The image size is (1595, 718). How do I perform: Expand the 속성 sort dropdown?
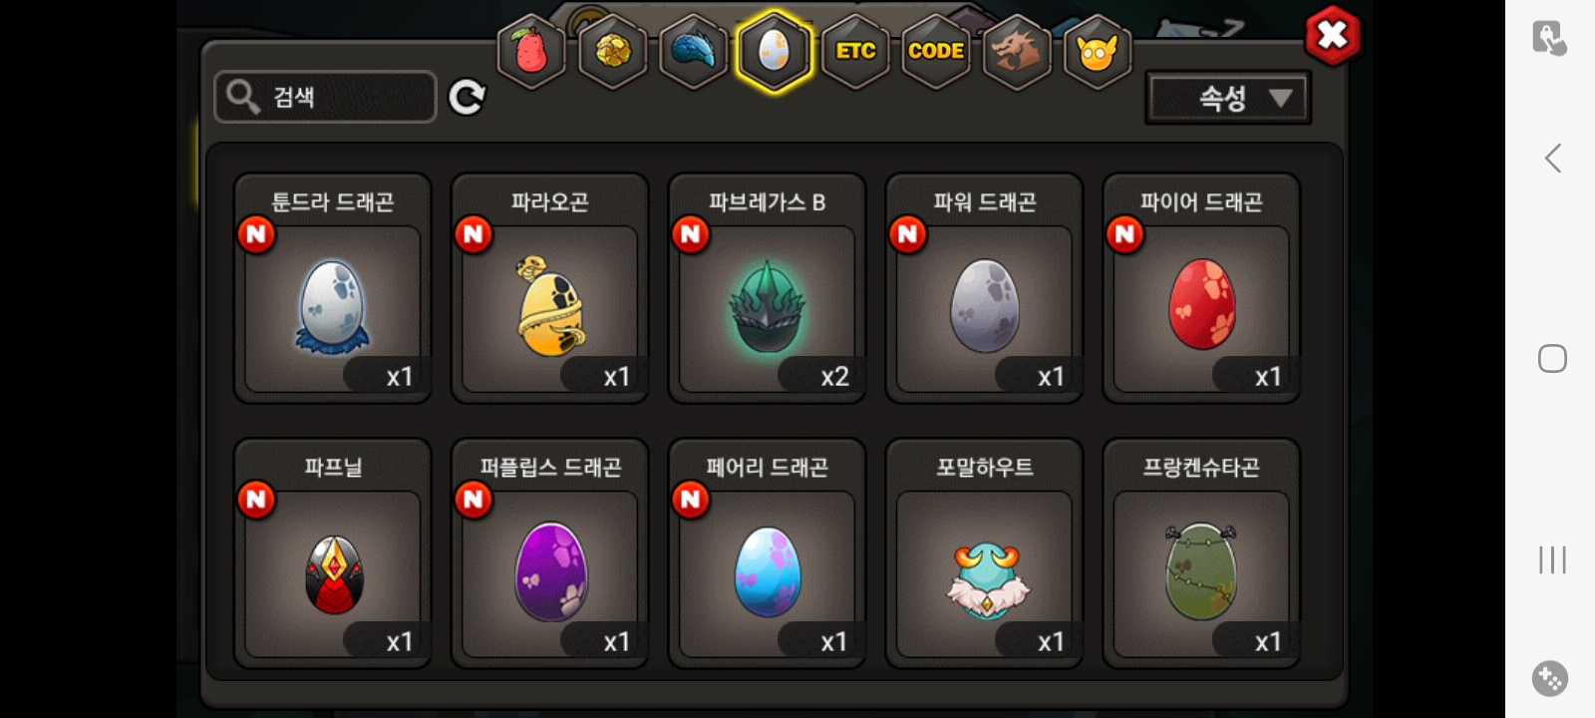(x=1228, y=98)
